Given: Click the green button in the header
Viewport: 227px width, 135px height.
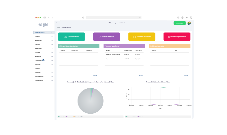Looking at the screenshot, I should pos(180,23).
